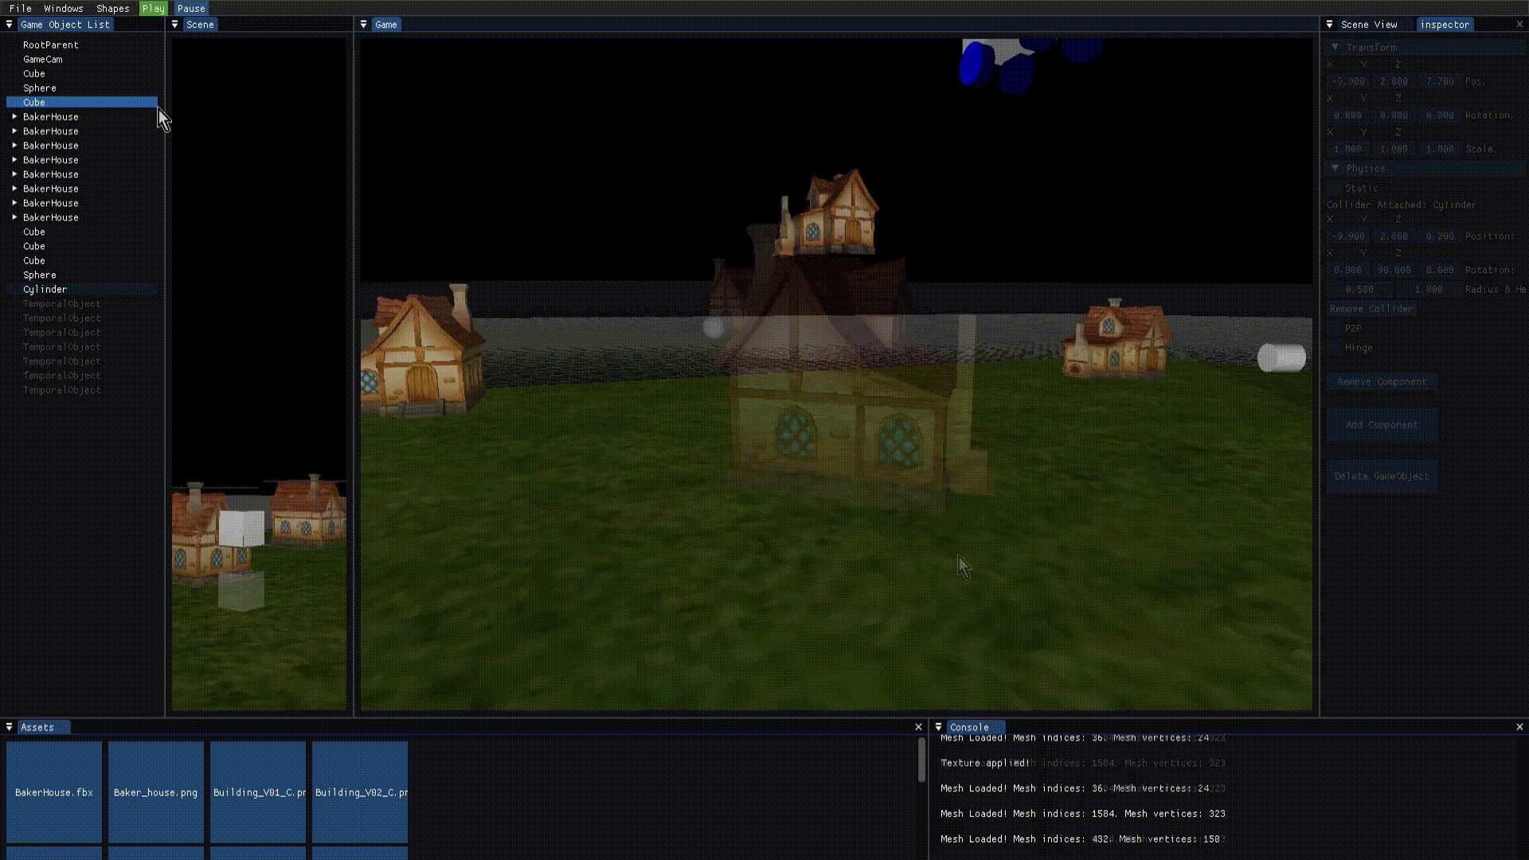Screen dimensions: 1529x860
Task: Open the Game panel menu icon
Action: tap(364, 24)
